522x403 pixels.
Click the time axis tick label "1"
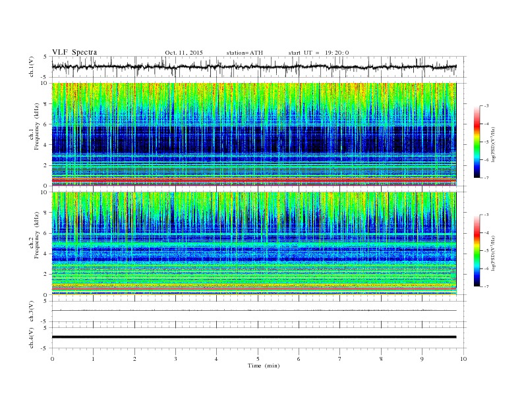tap(93, 359)
